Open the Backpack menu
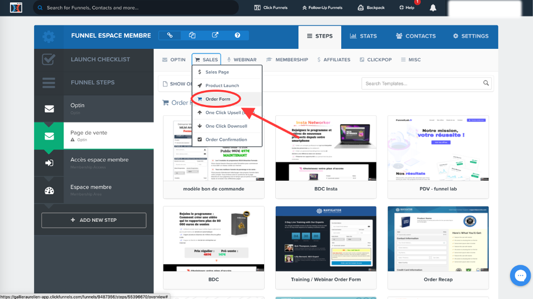 [x=371, y=8]
